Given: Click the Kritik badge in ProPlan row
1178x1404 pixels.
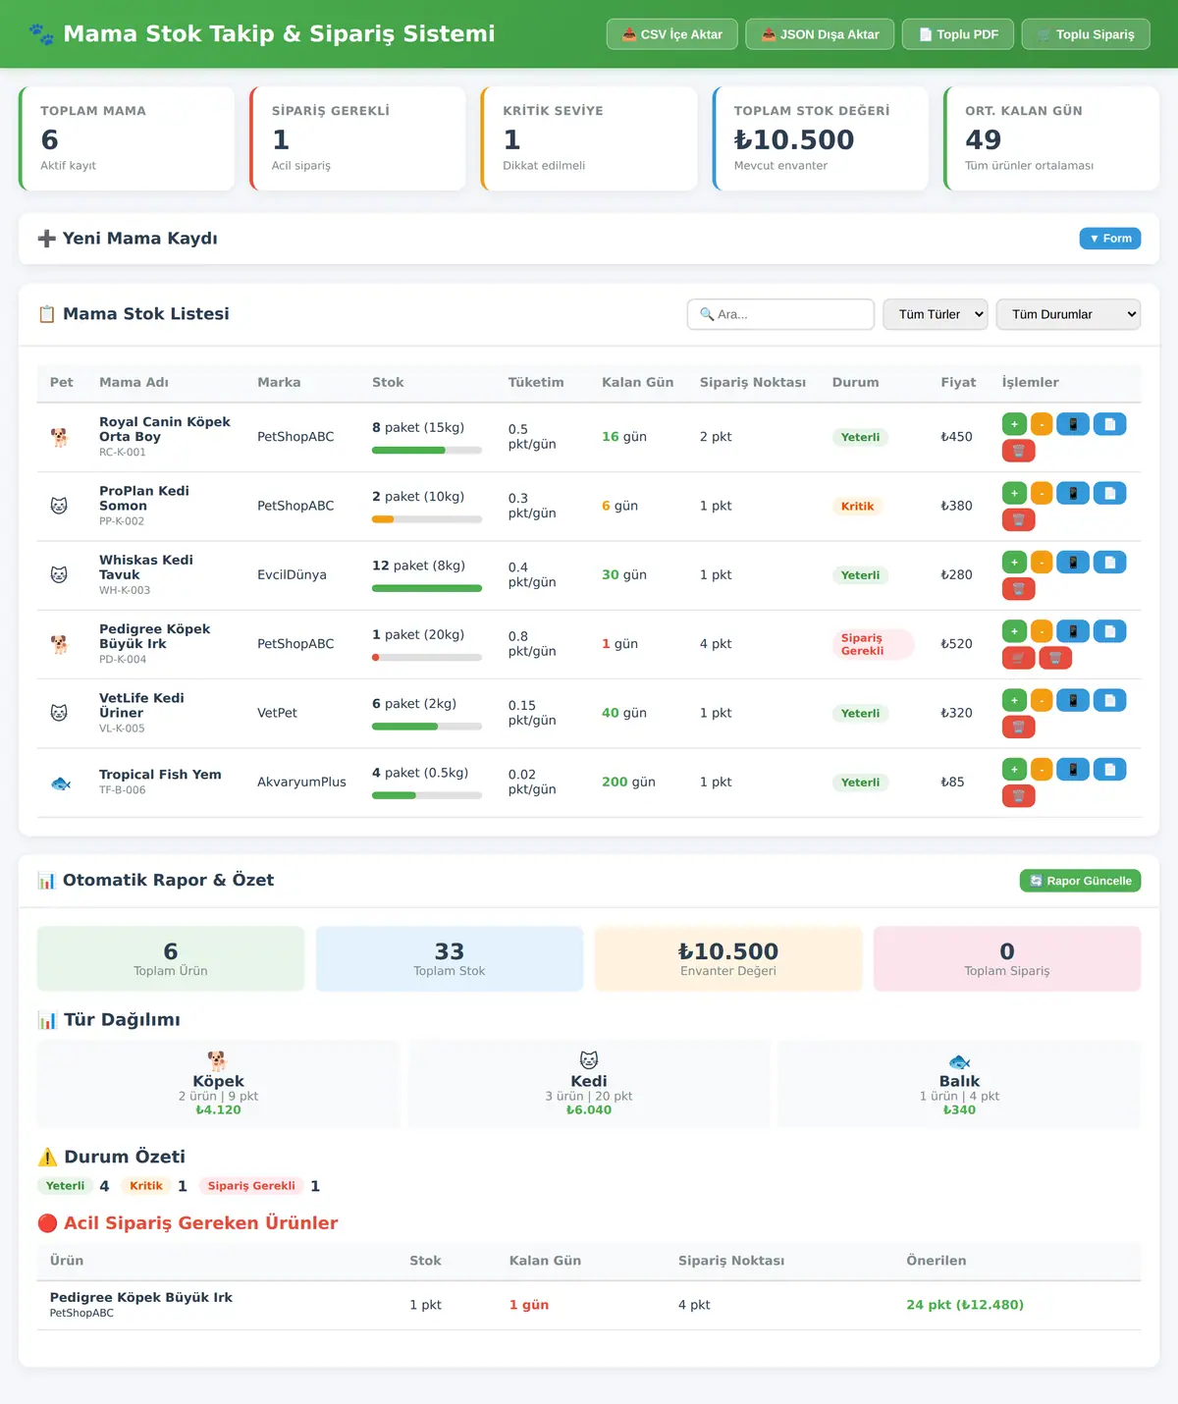Looking at the screenshot, I should [x=857, y=507].
